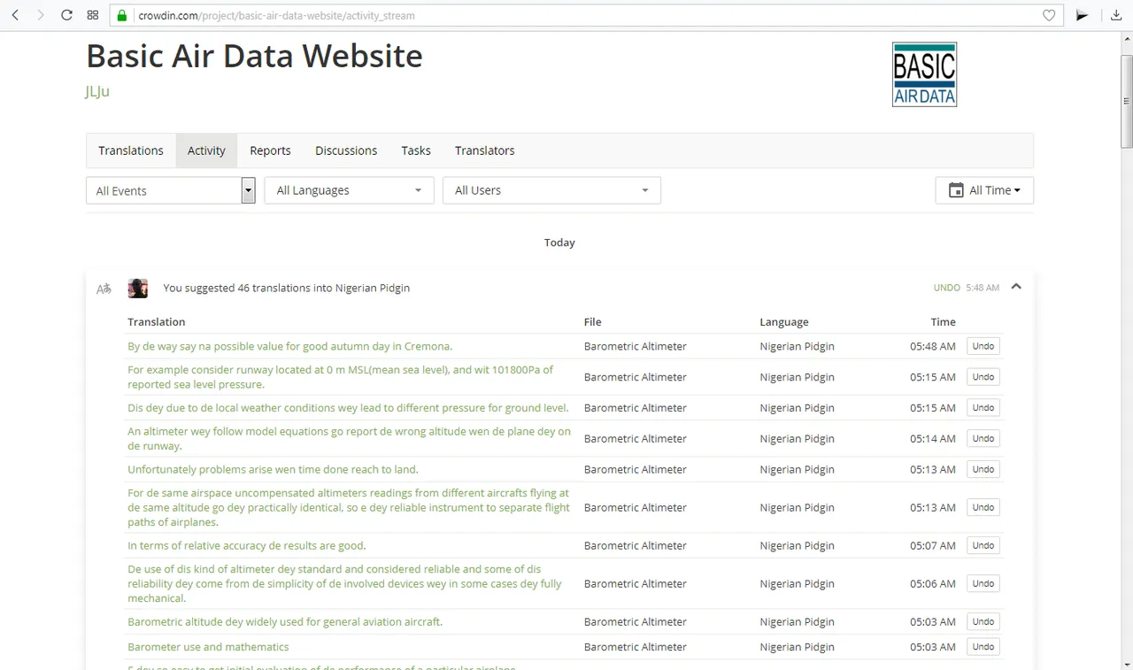Image resolution: width=1133 pixels, height=670 pixels.
Task: Click the Basic Air Data logo
Action: (x=924, y=74)
